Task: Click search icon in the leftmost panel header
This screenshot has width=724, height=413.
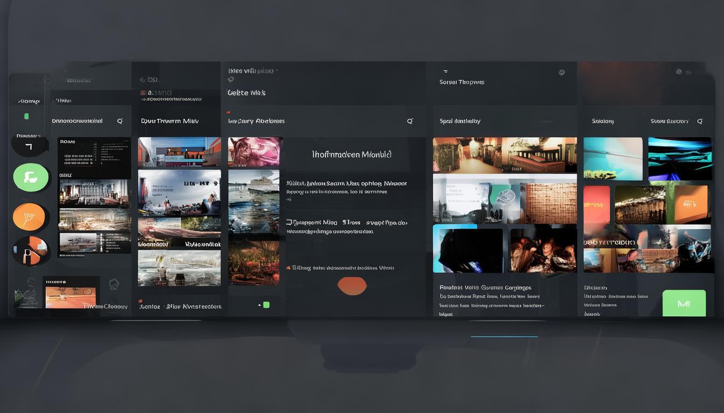Action: (x=120, y=122)
